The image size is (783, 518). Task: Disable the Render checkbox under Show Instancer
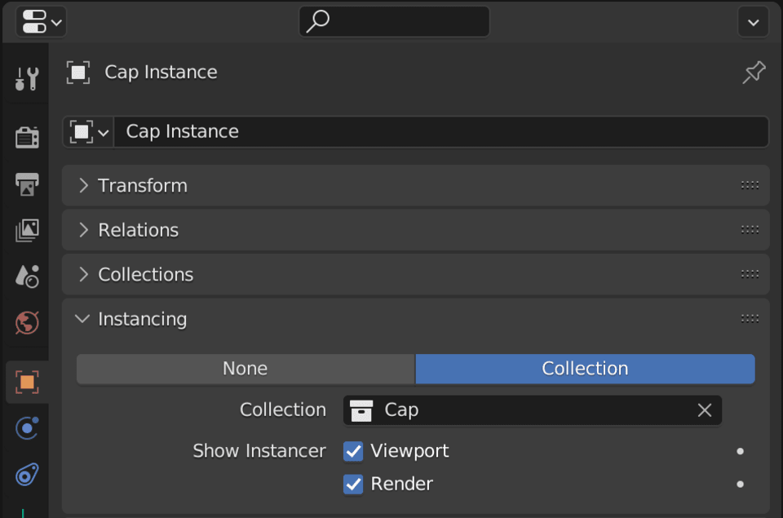click(x=353, y=484)
